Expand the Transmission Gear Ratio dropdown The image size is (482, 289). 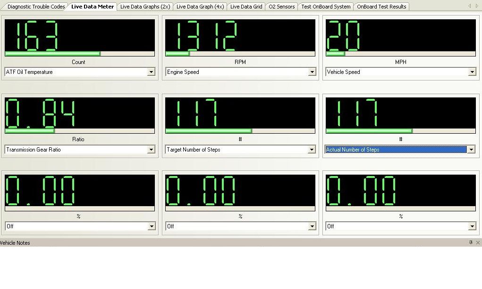click(151, 150)
